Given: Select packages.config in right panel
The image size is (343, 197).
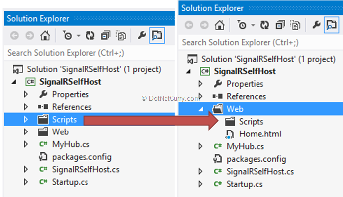Looking at the screenshot, I should click(x=257, y=159).
